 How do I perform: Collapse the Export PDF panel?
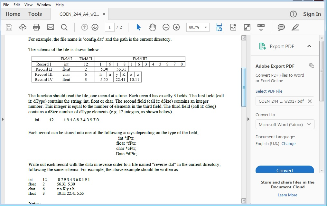[x=309, y=46]
